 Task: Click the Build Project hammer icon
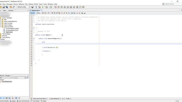36,7
